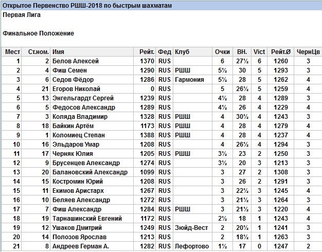The image size is (322, 252).
Task: Select player name 'Седов Фёдор'
Action: (73, 80)
